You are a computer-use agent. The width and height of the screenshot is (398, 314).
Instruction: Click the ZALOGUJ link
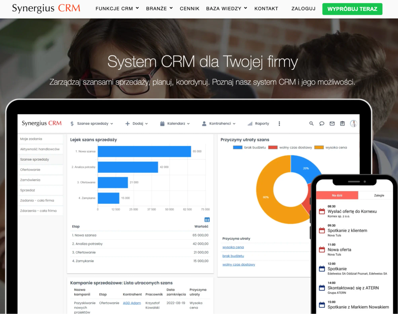click(x=303, y=9)
